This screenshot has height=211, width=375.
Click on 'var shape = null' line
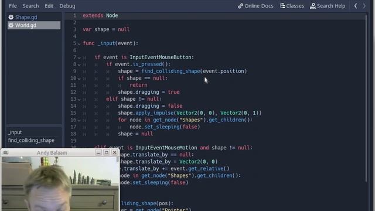(x=106, y=29)
